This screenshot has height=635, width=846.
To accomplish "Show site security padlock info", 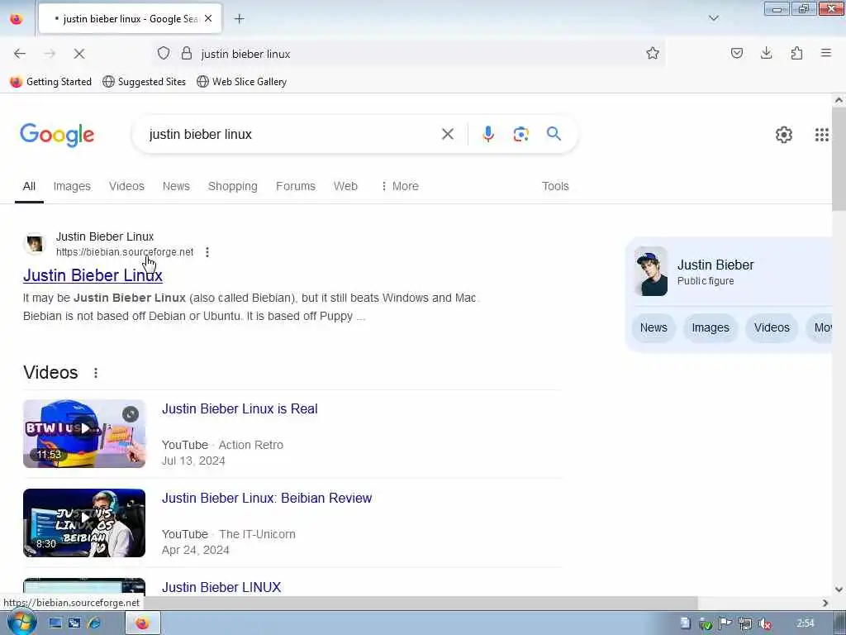I will [187, 54].
